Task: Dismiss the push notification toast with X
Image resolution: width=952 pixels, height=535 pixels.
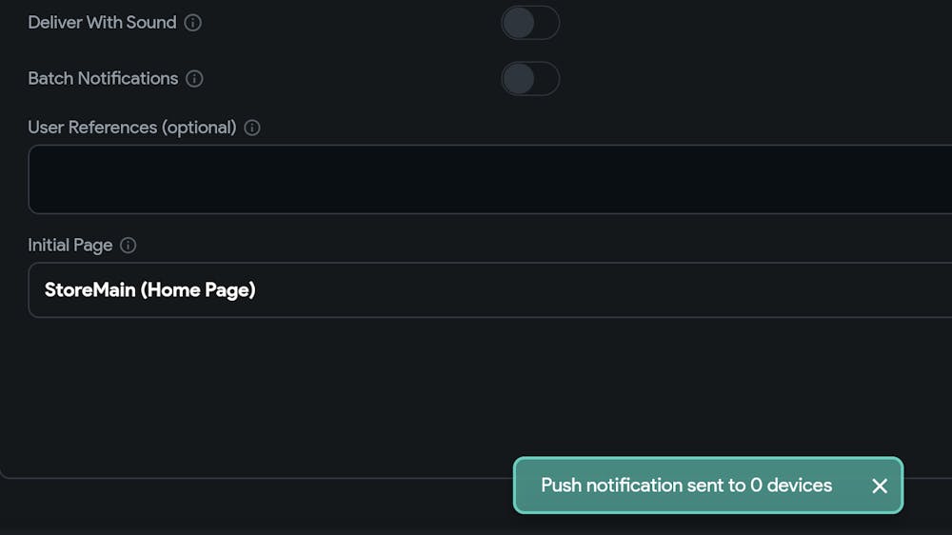Action: point(880,485)
